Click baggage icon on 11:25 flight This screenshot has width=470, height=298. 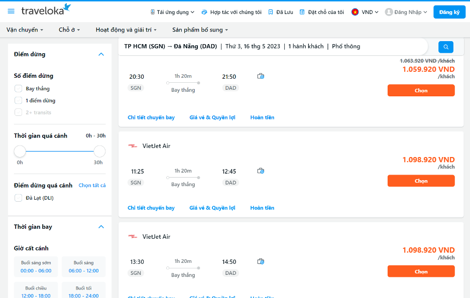pyautogui.click(x=261, y=171)
